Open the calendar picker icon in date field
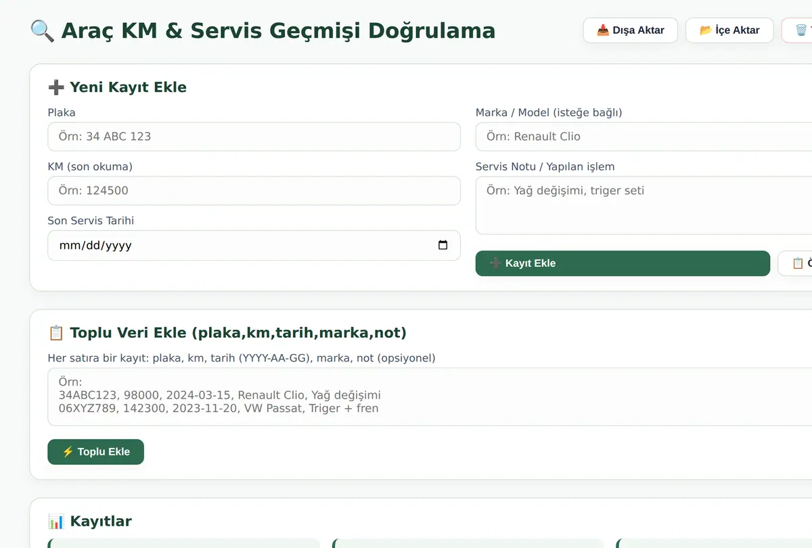 point(443,245)
